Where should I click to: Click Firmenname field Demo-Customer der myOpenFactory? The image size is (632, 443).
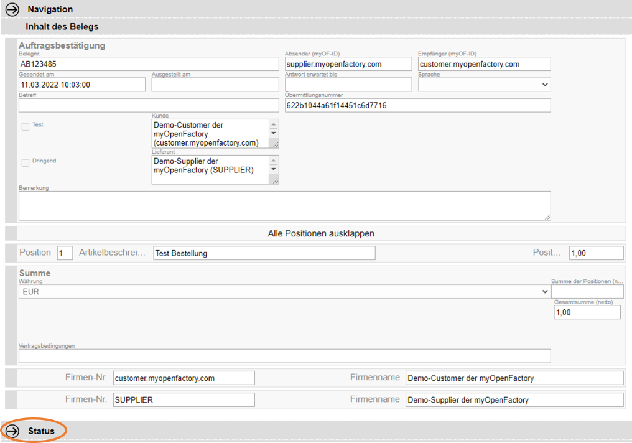pyautogui.click(x=514, y=378)
